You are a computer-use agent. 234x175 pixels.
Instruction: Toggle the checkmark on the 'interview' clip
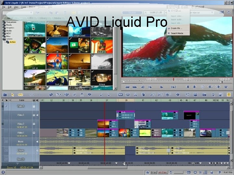48,23
